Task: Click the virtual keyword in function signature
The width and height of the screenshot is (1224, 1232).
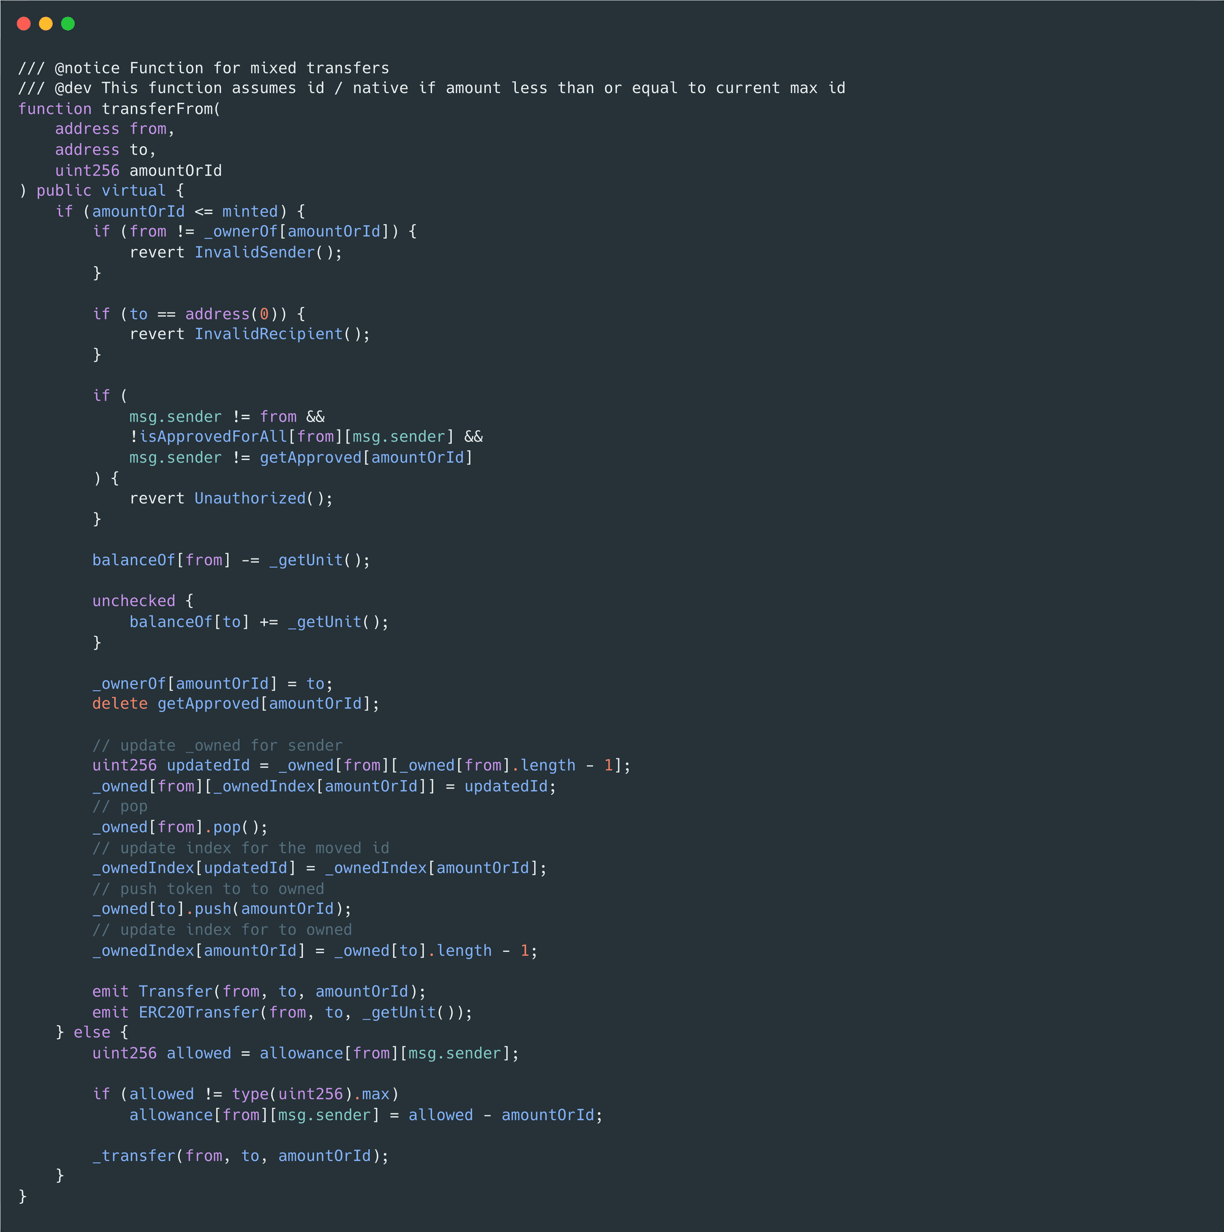Action: click(x=134, y=191)
